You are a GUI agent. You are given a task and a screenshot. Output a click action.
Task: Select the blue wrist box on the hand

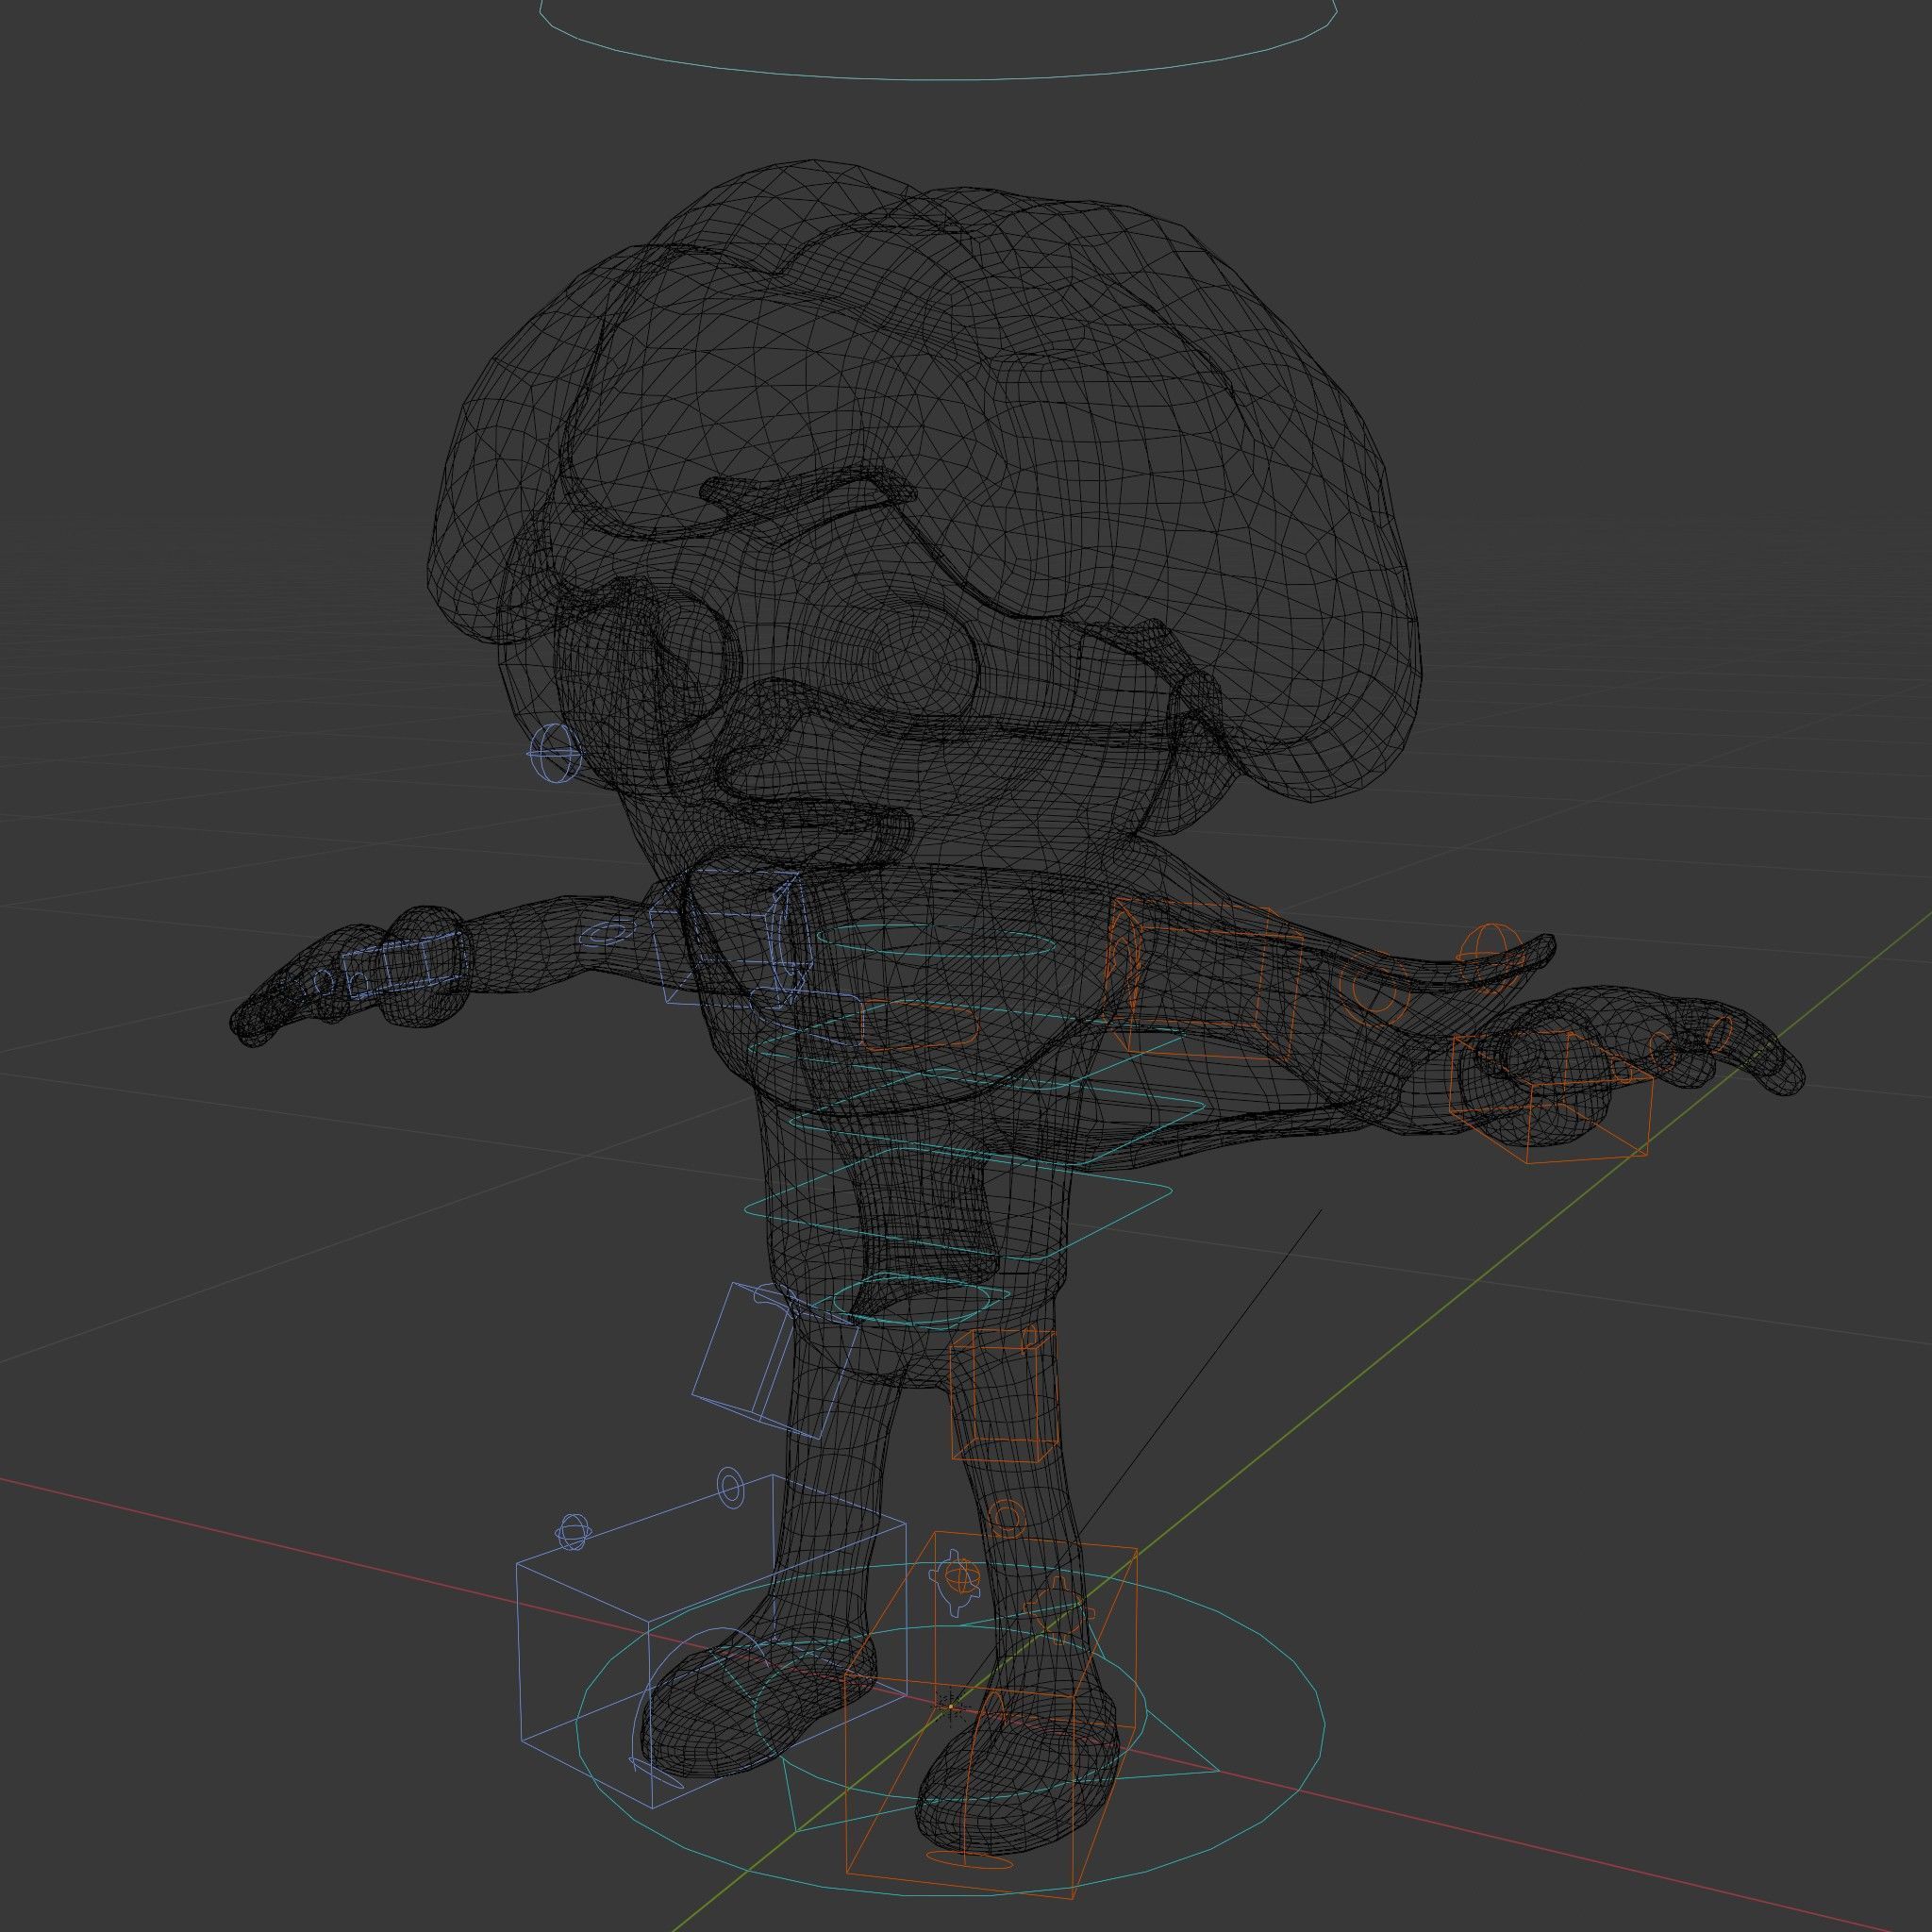406,967
